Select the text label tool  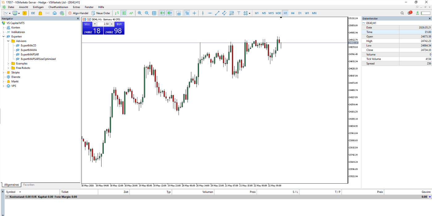point(239,13)
